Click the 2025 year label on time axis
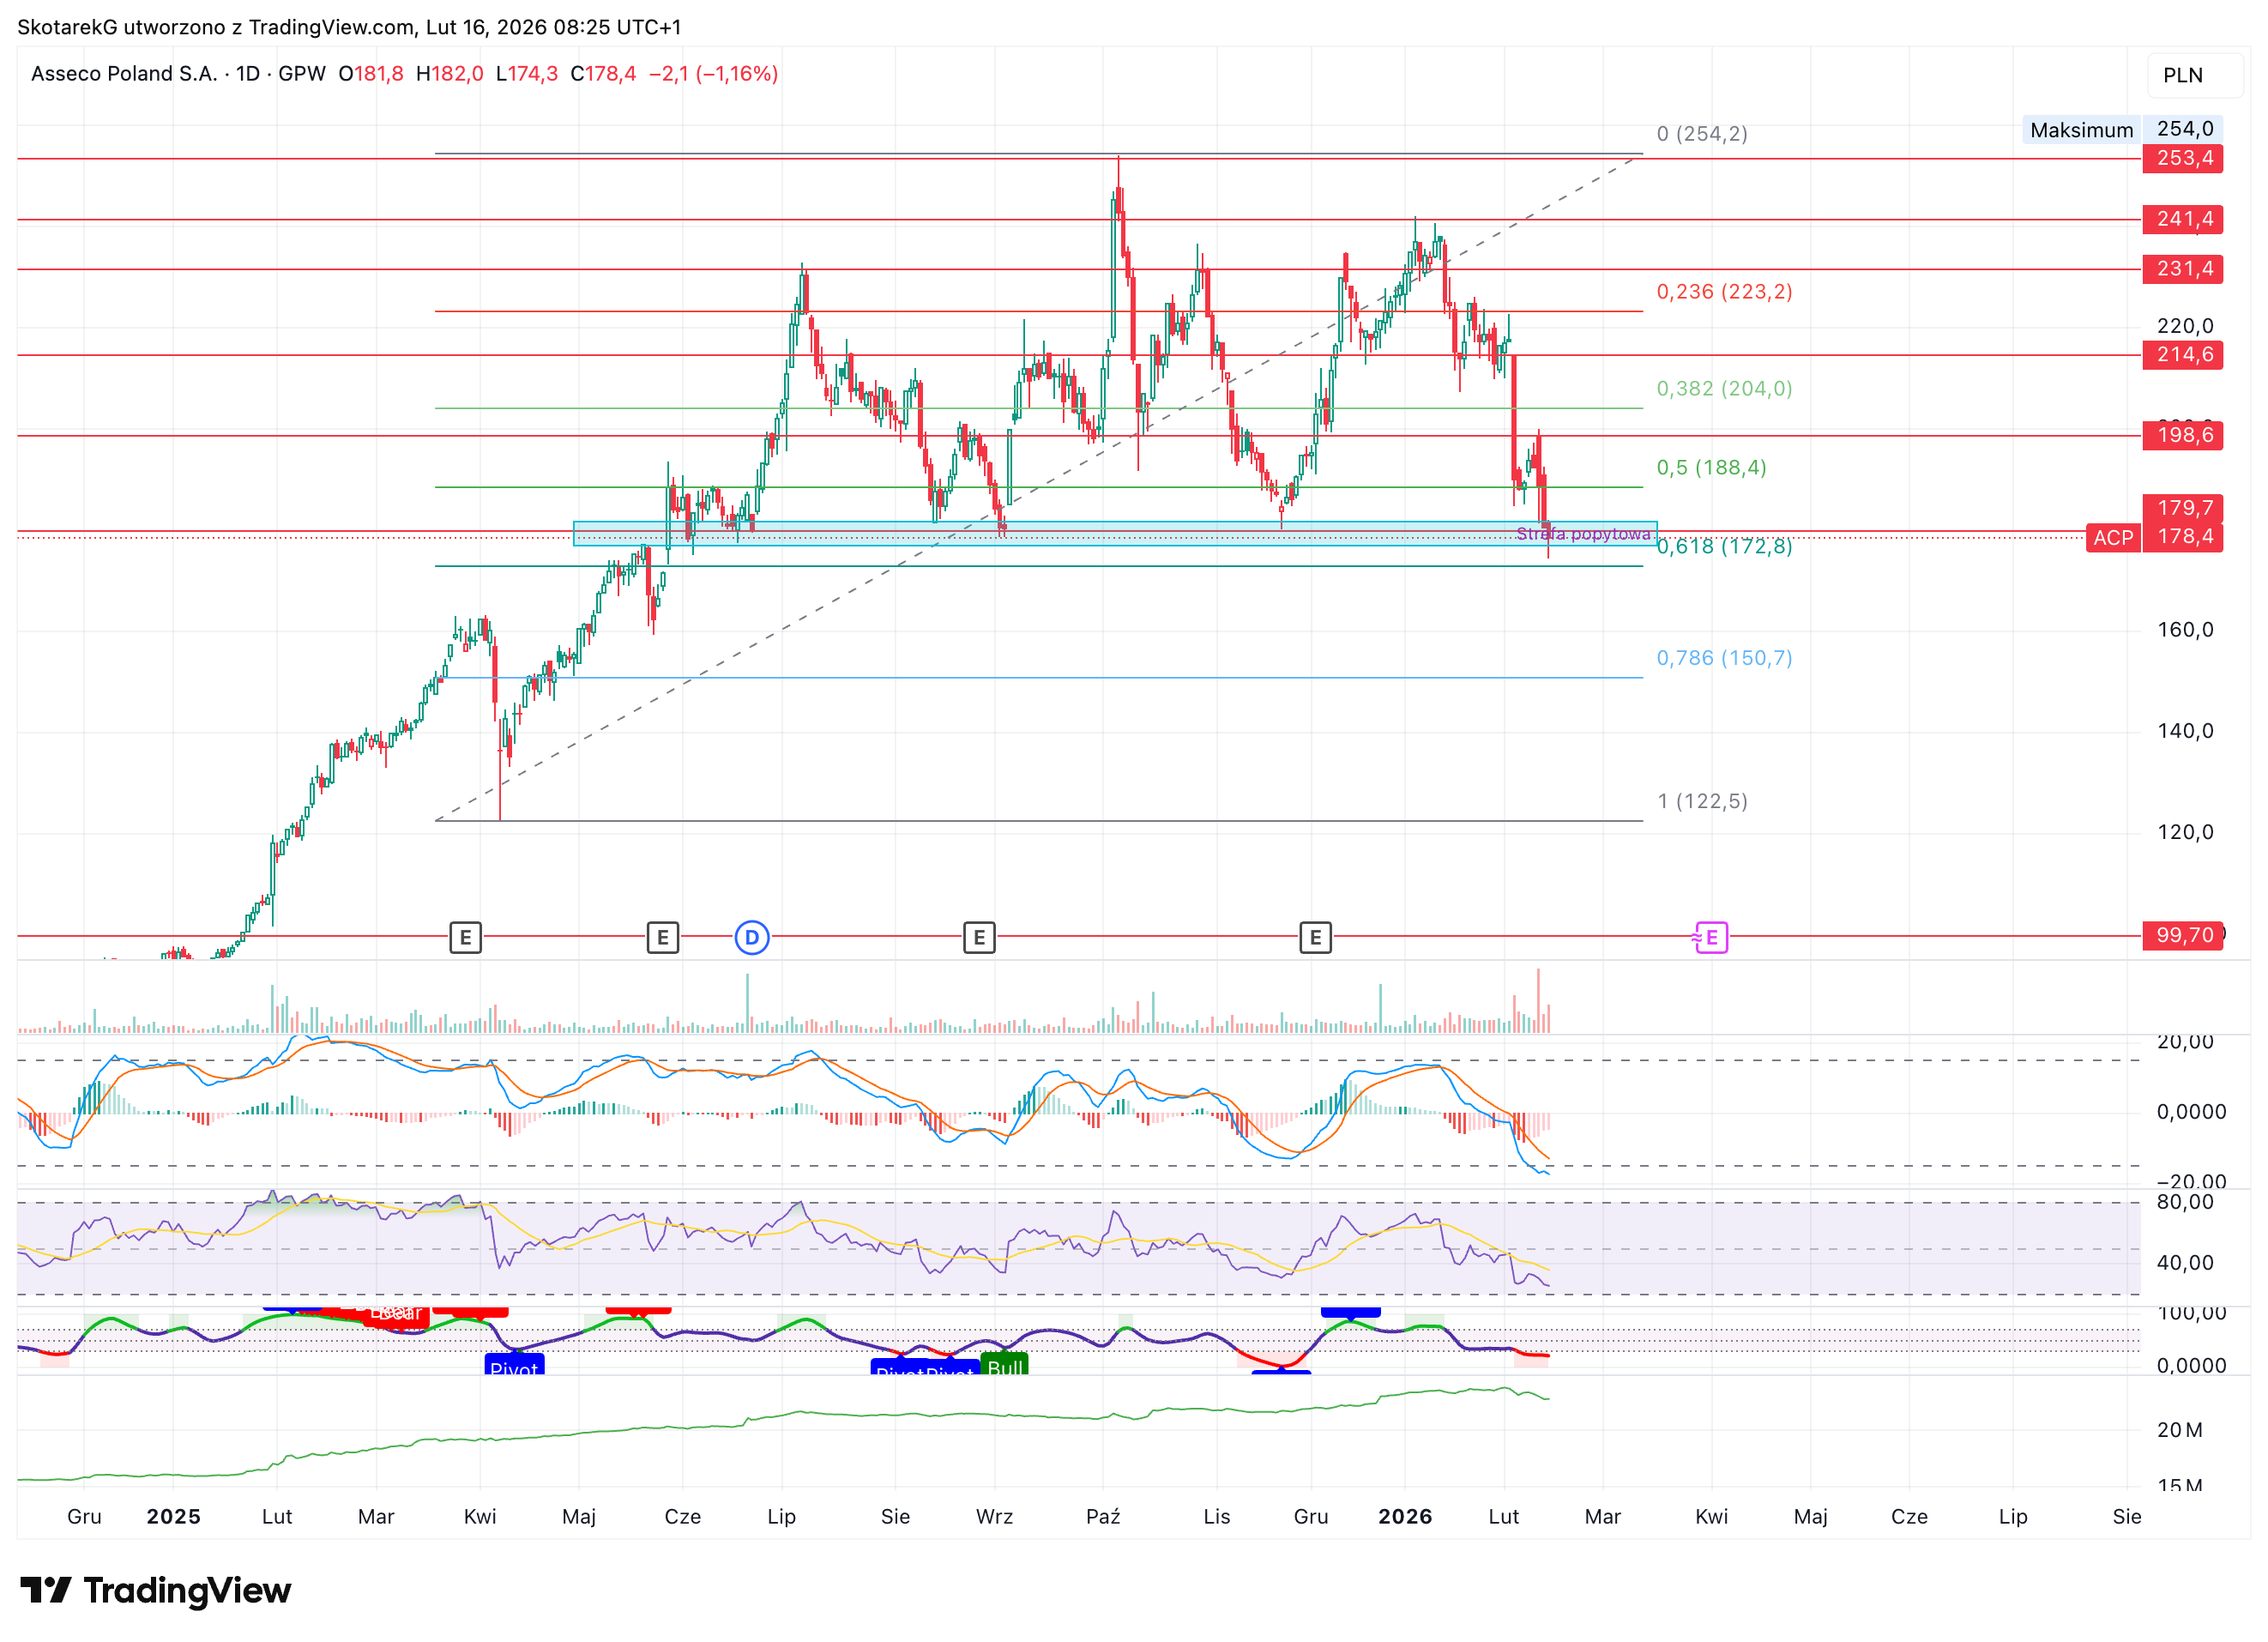The height and width of the screenshot is (1642, 2268). 174,1516
